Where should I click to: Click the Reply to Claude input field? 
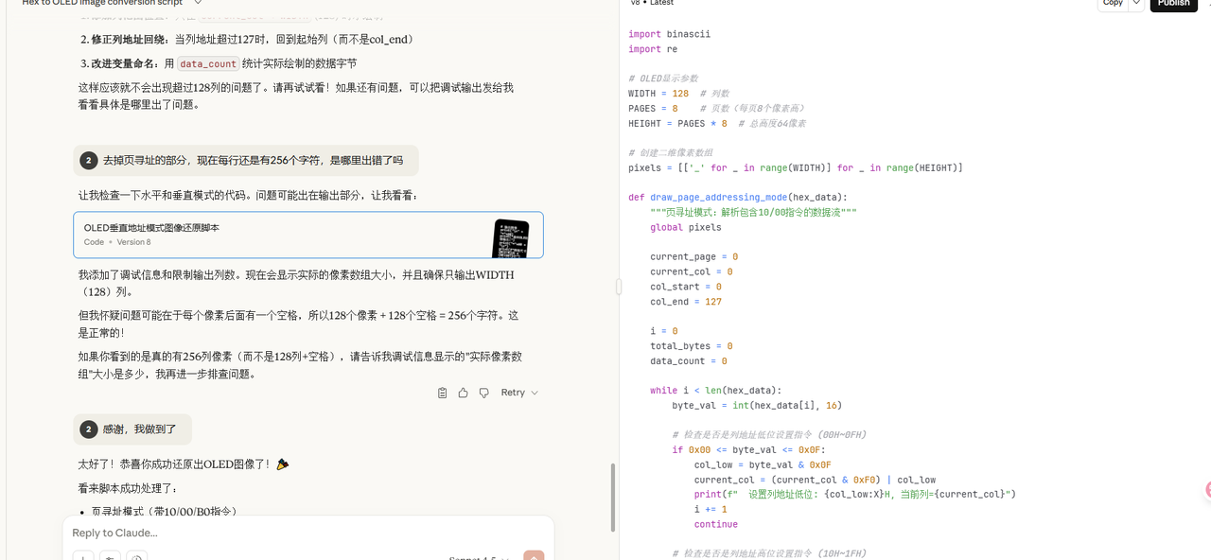[284, 533]
